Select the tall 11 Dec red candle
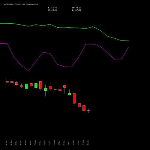The image size is (150, 150). (x=41, y=85)
